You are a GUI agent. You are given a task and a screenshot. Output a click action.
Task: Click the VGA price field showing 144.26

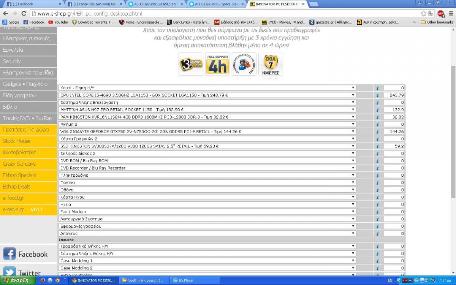tap(394, 131)
